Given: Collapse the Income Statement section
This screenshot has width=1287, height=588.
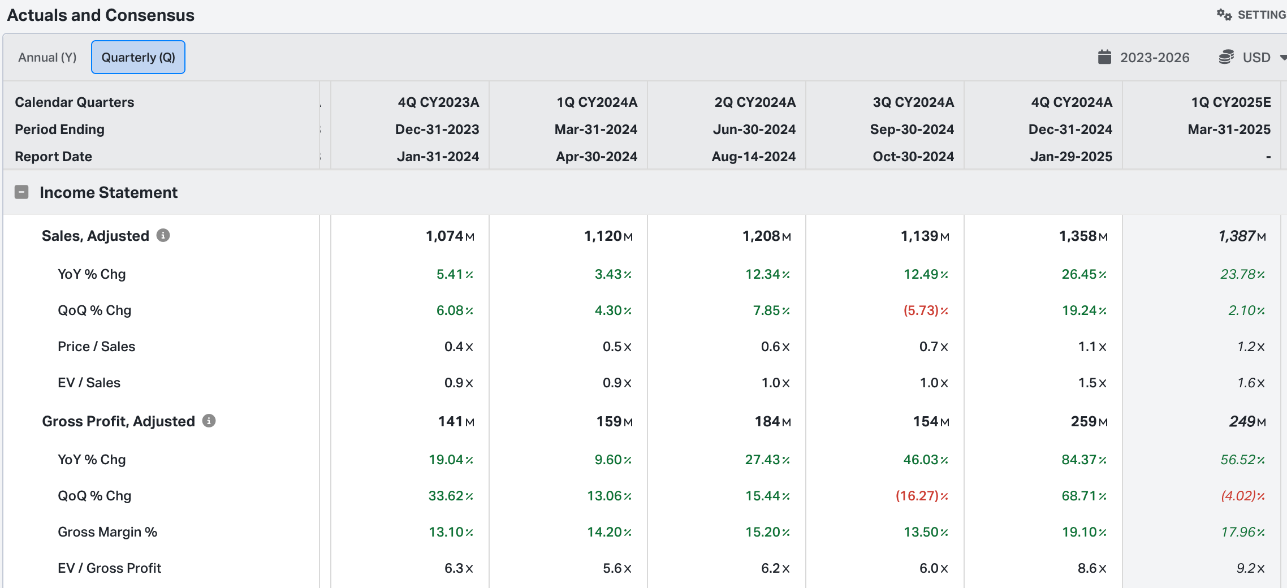Looking at the screenshot, I should [21, 192].
